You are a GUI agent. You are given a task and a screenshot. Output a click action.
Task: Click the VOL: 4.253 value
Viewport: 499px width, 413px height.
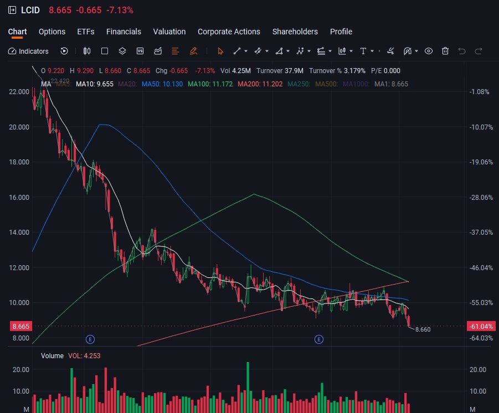pos(84,356)
